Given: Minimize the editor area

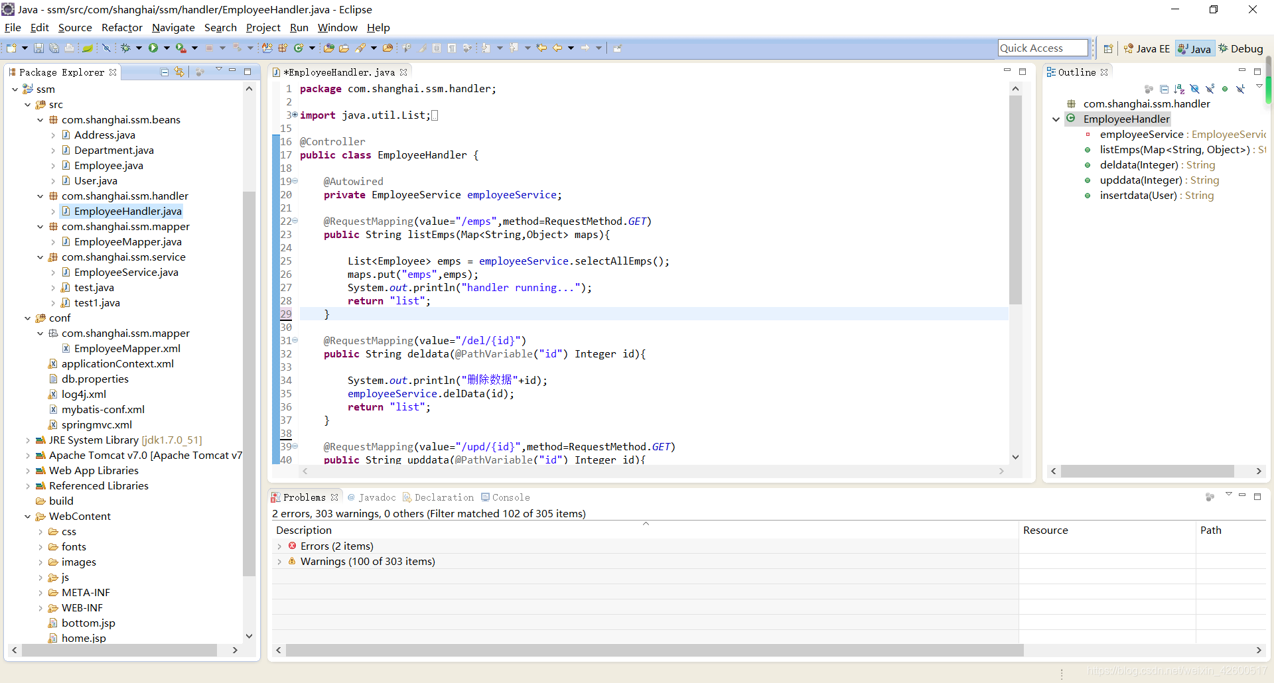Looking at the screenshot, I should [1007, 71].
